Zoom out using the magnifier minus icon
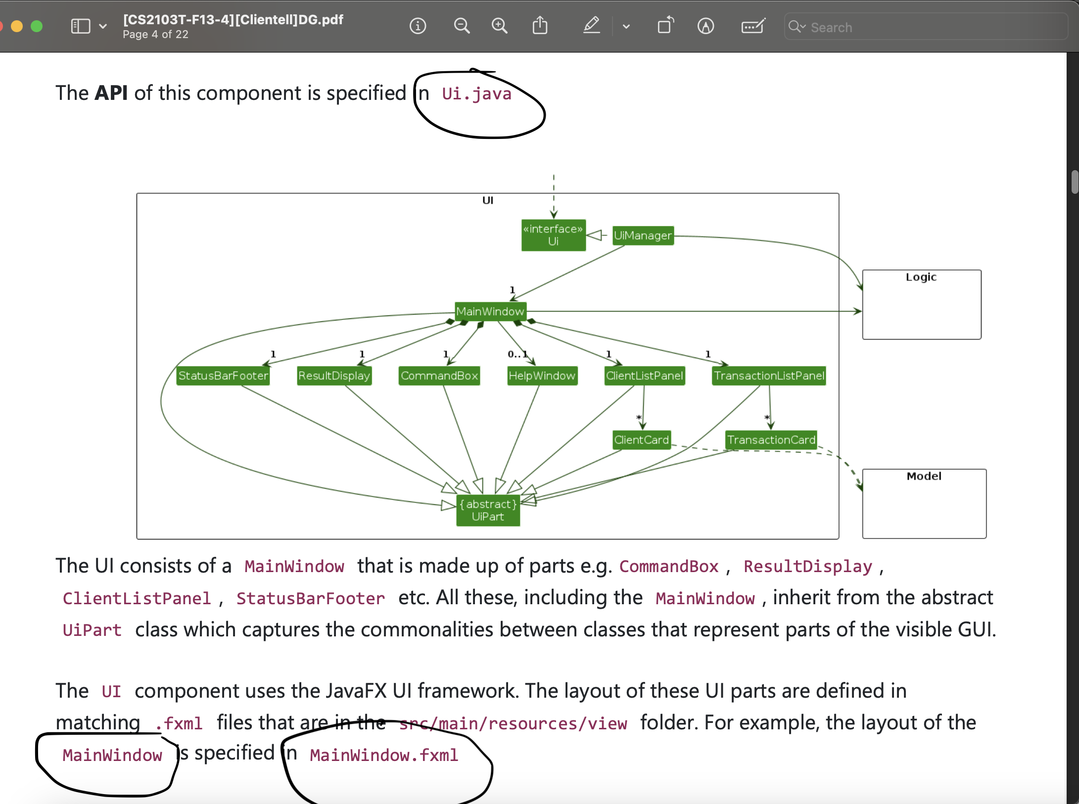Screen dimensions: 1079x804 pos(462,26)
